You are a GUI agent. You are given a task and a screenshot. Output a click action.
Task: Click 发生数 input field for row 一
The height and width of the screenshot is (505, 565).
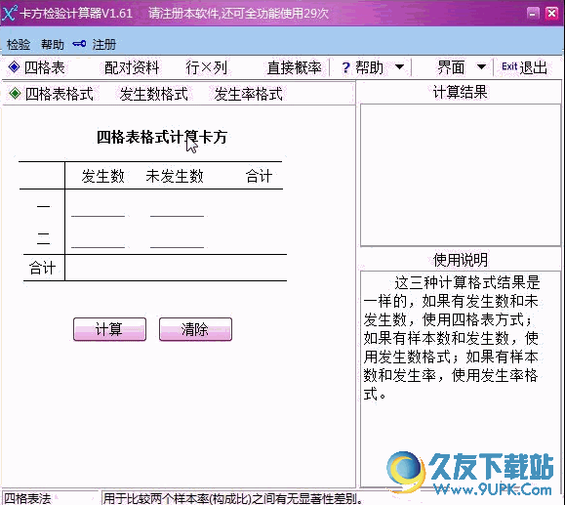(98, 210)
